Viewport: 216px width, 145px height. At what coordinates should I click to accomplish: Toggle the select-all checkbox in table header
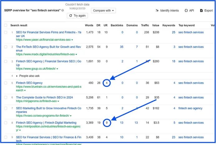[6, 25]
